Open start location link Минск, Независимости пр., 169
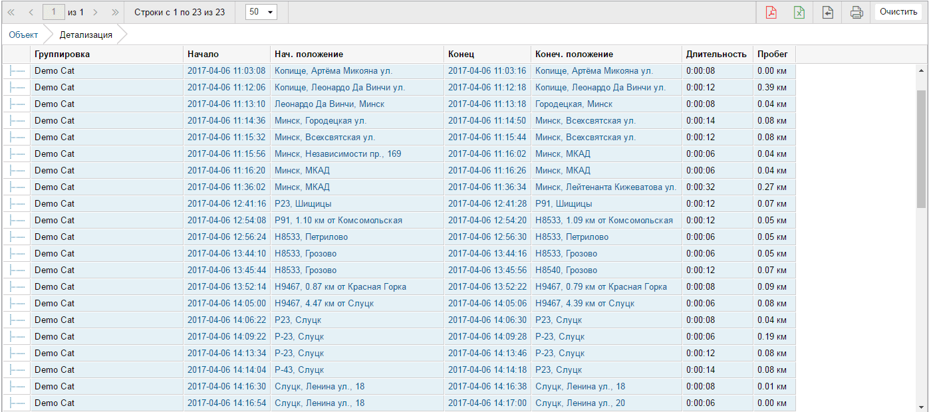929x412 pixels. coord(338,154)
